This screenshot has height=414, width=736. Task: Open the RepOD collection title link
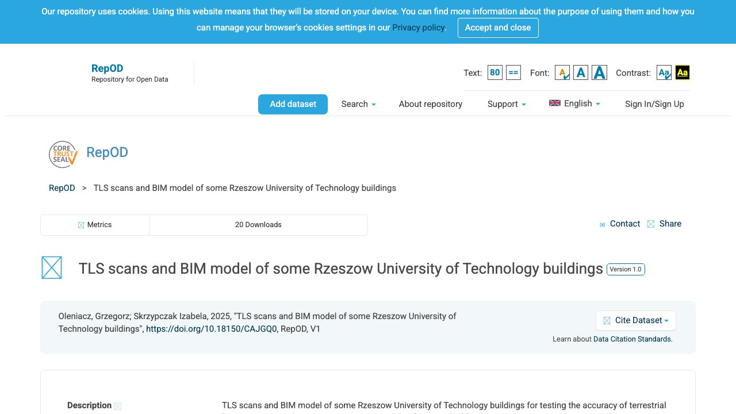click(107, 152)
